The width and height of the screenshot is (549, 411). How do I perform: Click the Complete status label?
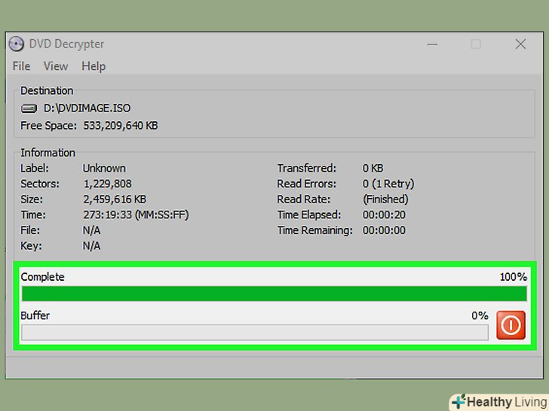pyautogui.click(x=42, y=277)
